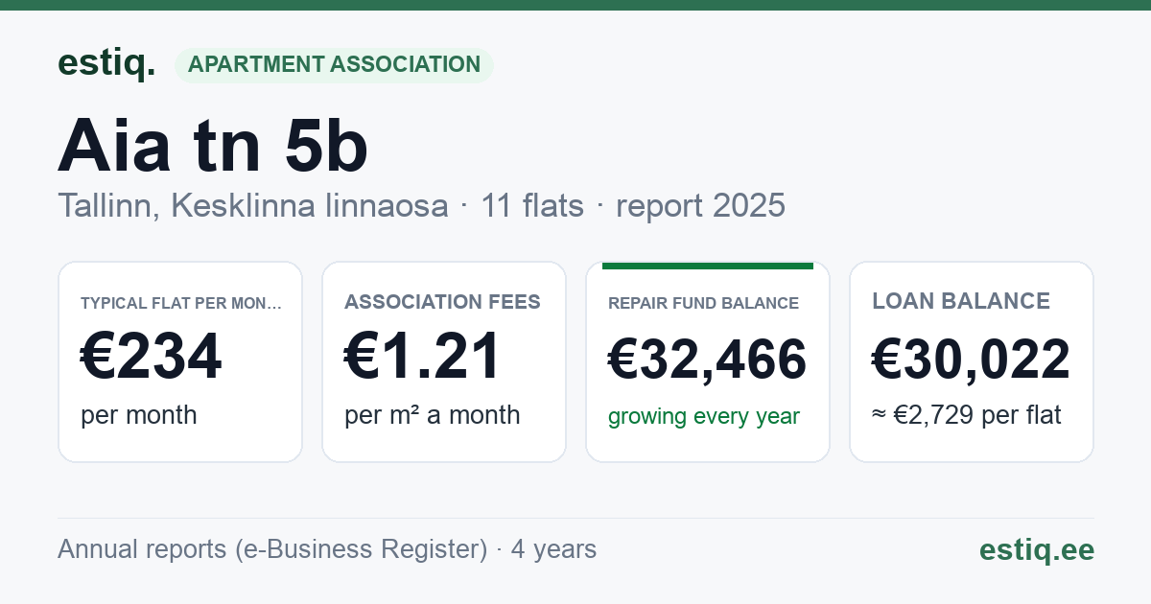Click the 'per month' caption

point(139,415)
